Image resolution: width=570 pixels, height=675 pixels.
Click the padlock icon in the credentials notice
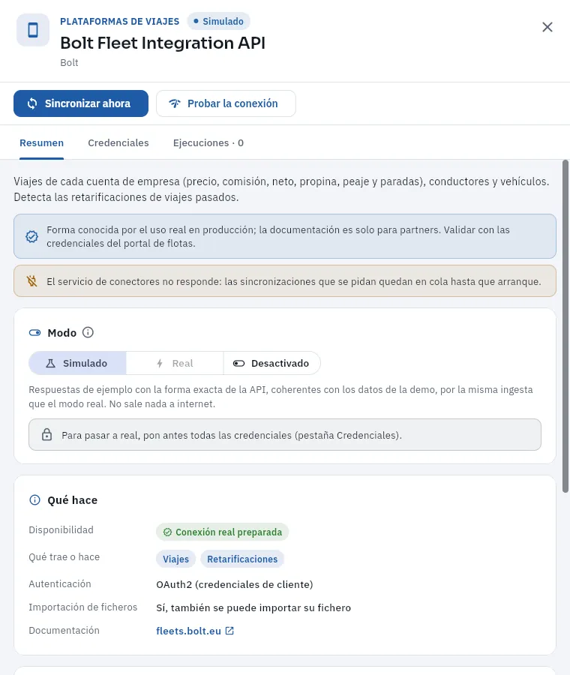(x=47, y=435)
